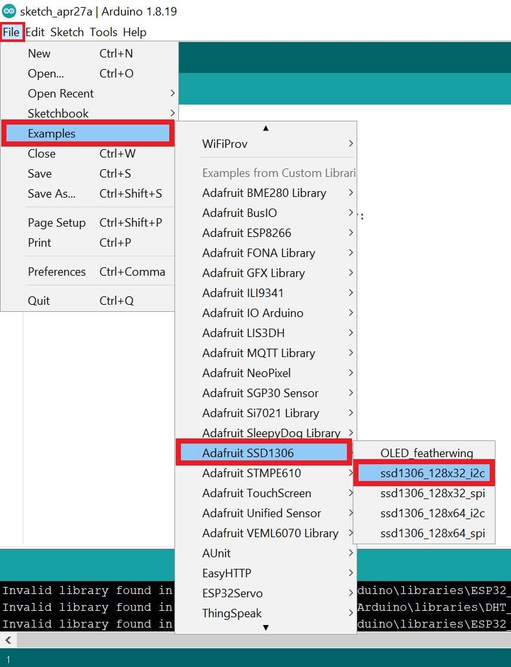Open the ssd1306_128x64_spi example
Image resolution: width=511 pixels, height=667 pixels.
click(x=424, y=533)
